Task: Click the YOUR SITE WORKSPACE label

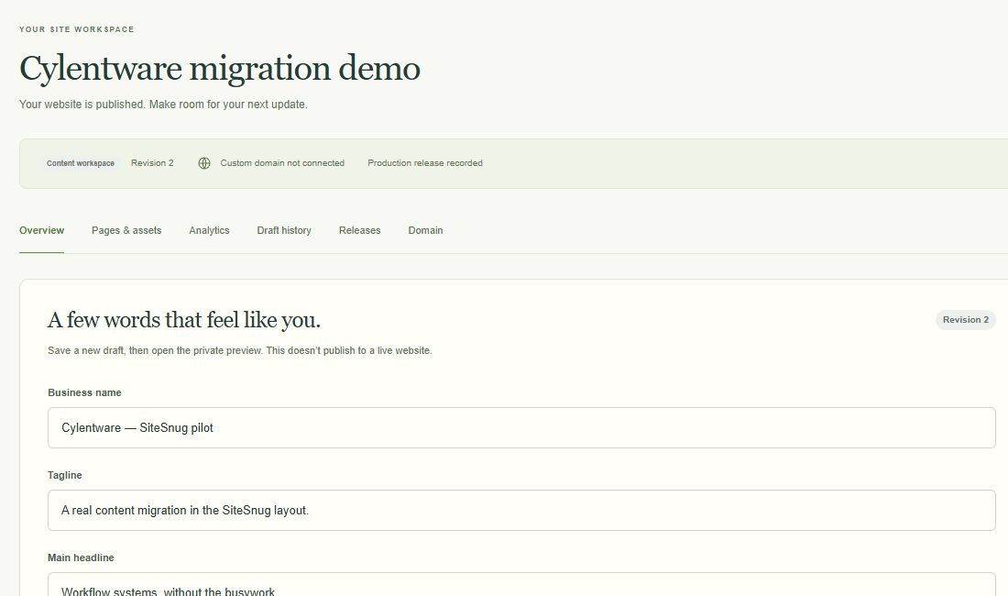Action: pyautogui.click(x=76, y=29)
